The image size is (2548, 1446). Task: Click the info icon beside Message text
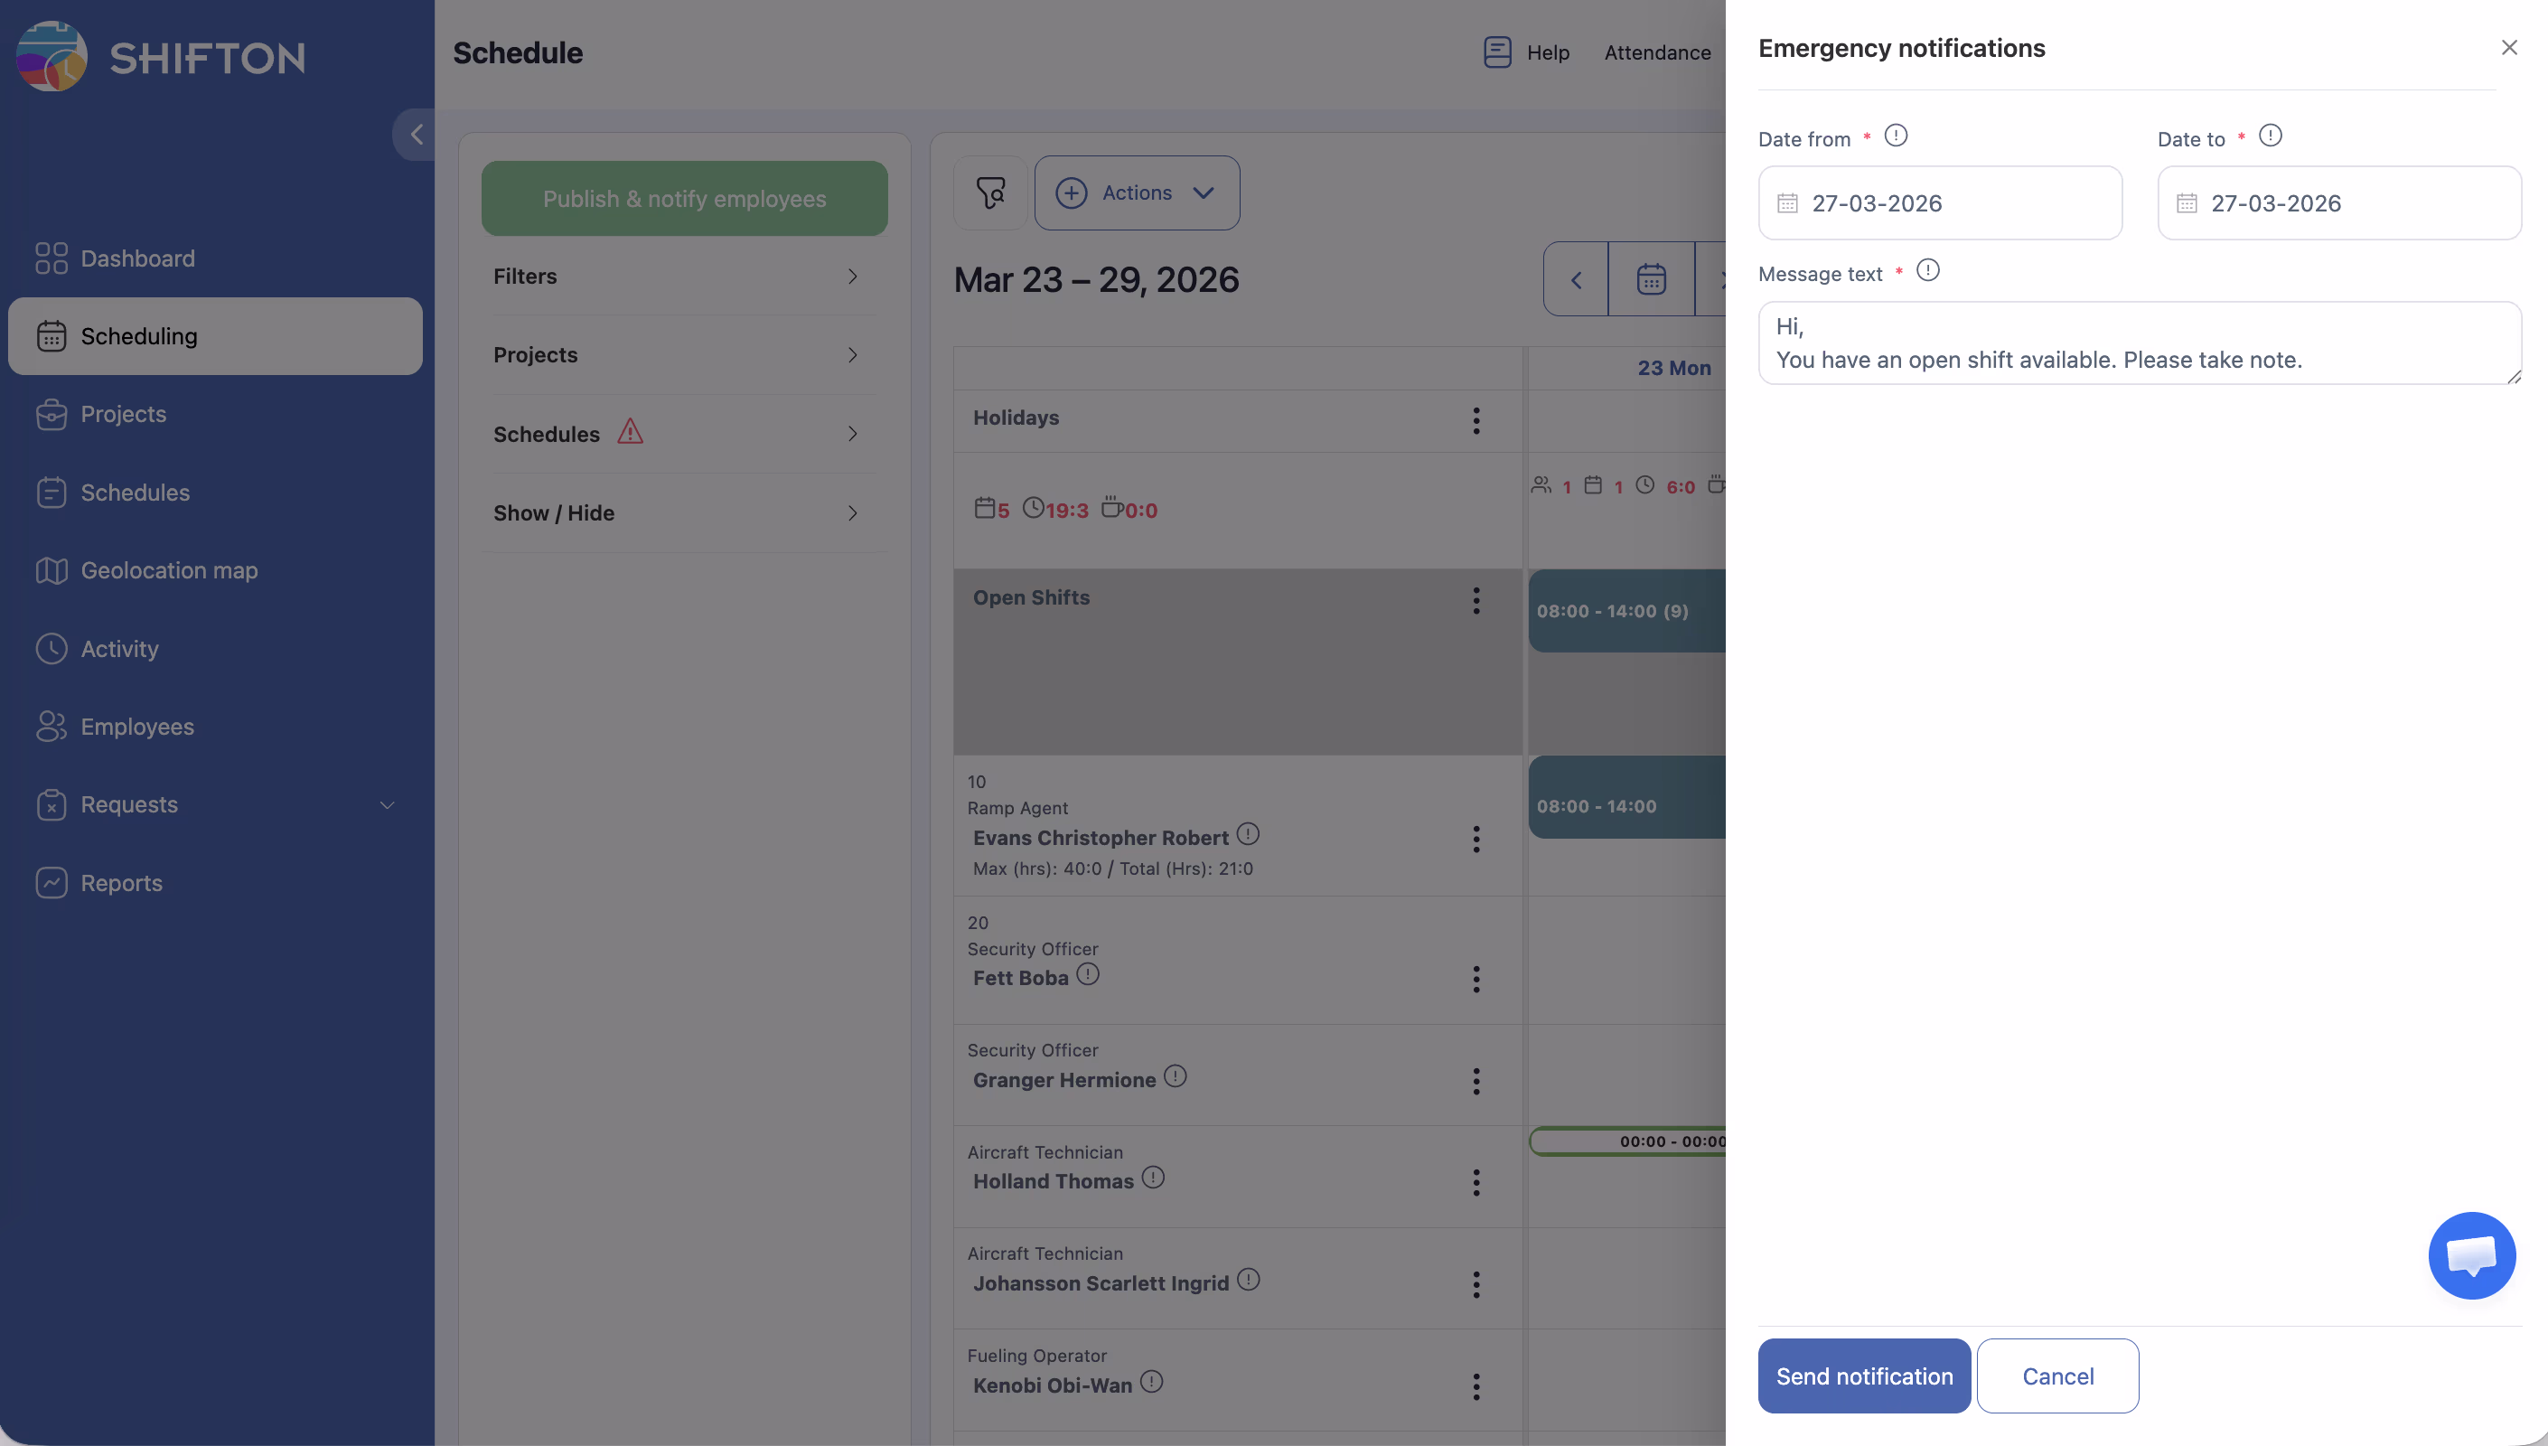click(1926, 271)
